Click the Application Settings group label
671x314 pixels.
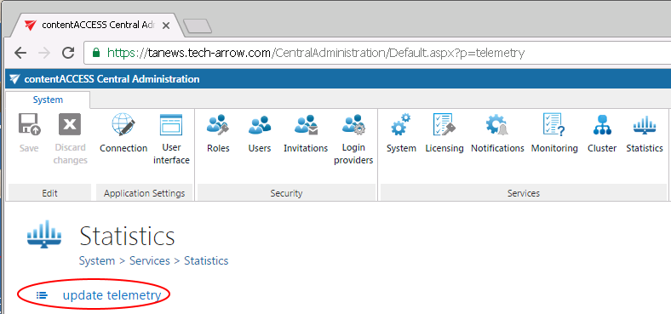point(144,193)
